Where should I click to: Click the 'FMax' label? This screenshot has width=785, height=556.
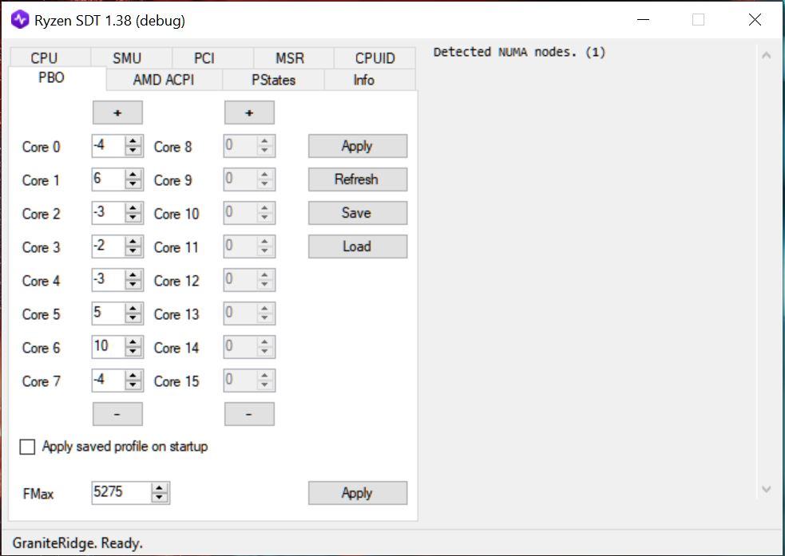38,494
